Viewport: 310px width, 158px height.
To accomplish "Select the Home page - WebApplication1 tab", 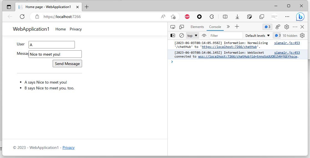I will pyautogui.click(x=48, y=7).
